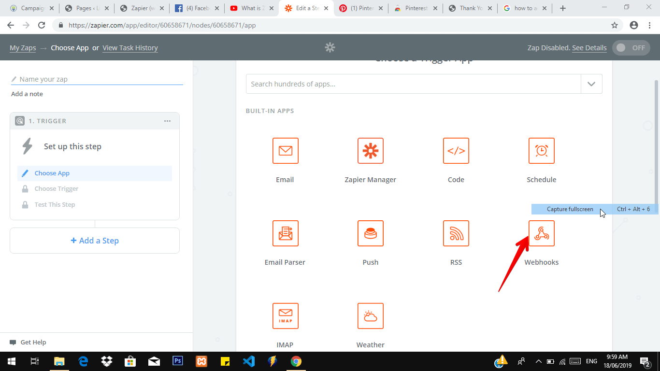Click Add a note link
Image resolution: width=660 pixels, height=371 pixels.
[27, 94]
